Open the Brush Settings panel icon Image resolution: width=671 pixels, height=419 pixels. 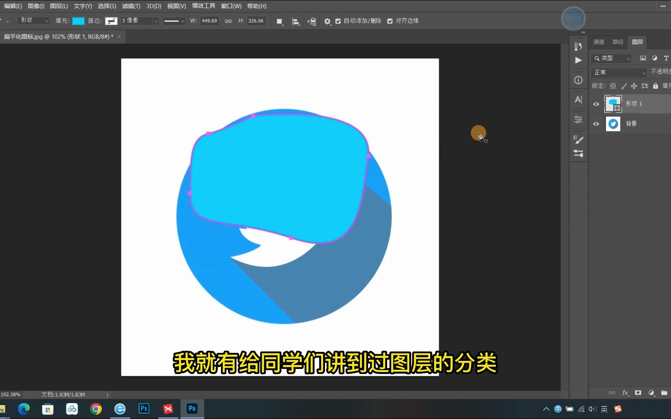click(x=578, y=140)
